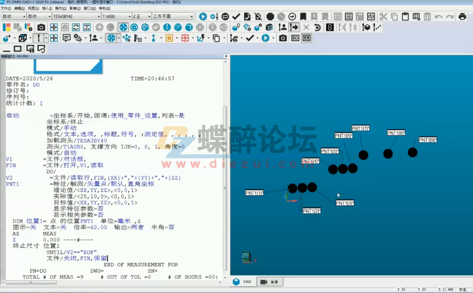Toggle the solid shaded view mode icon

point(110,27)
